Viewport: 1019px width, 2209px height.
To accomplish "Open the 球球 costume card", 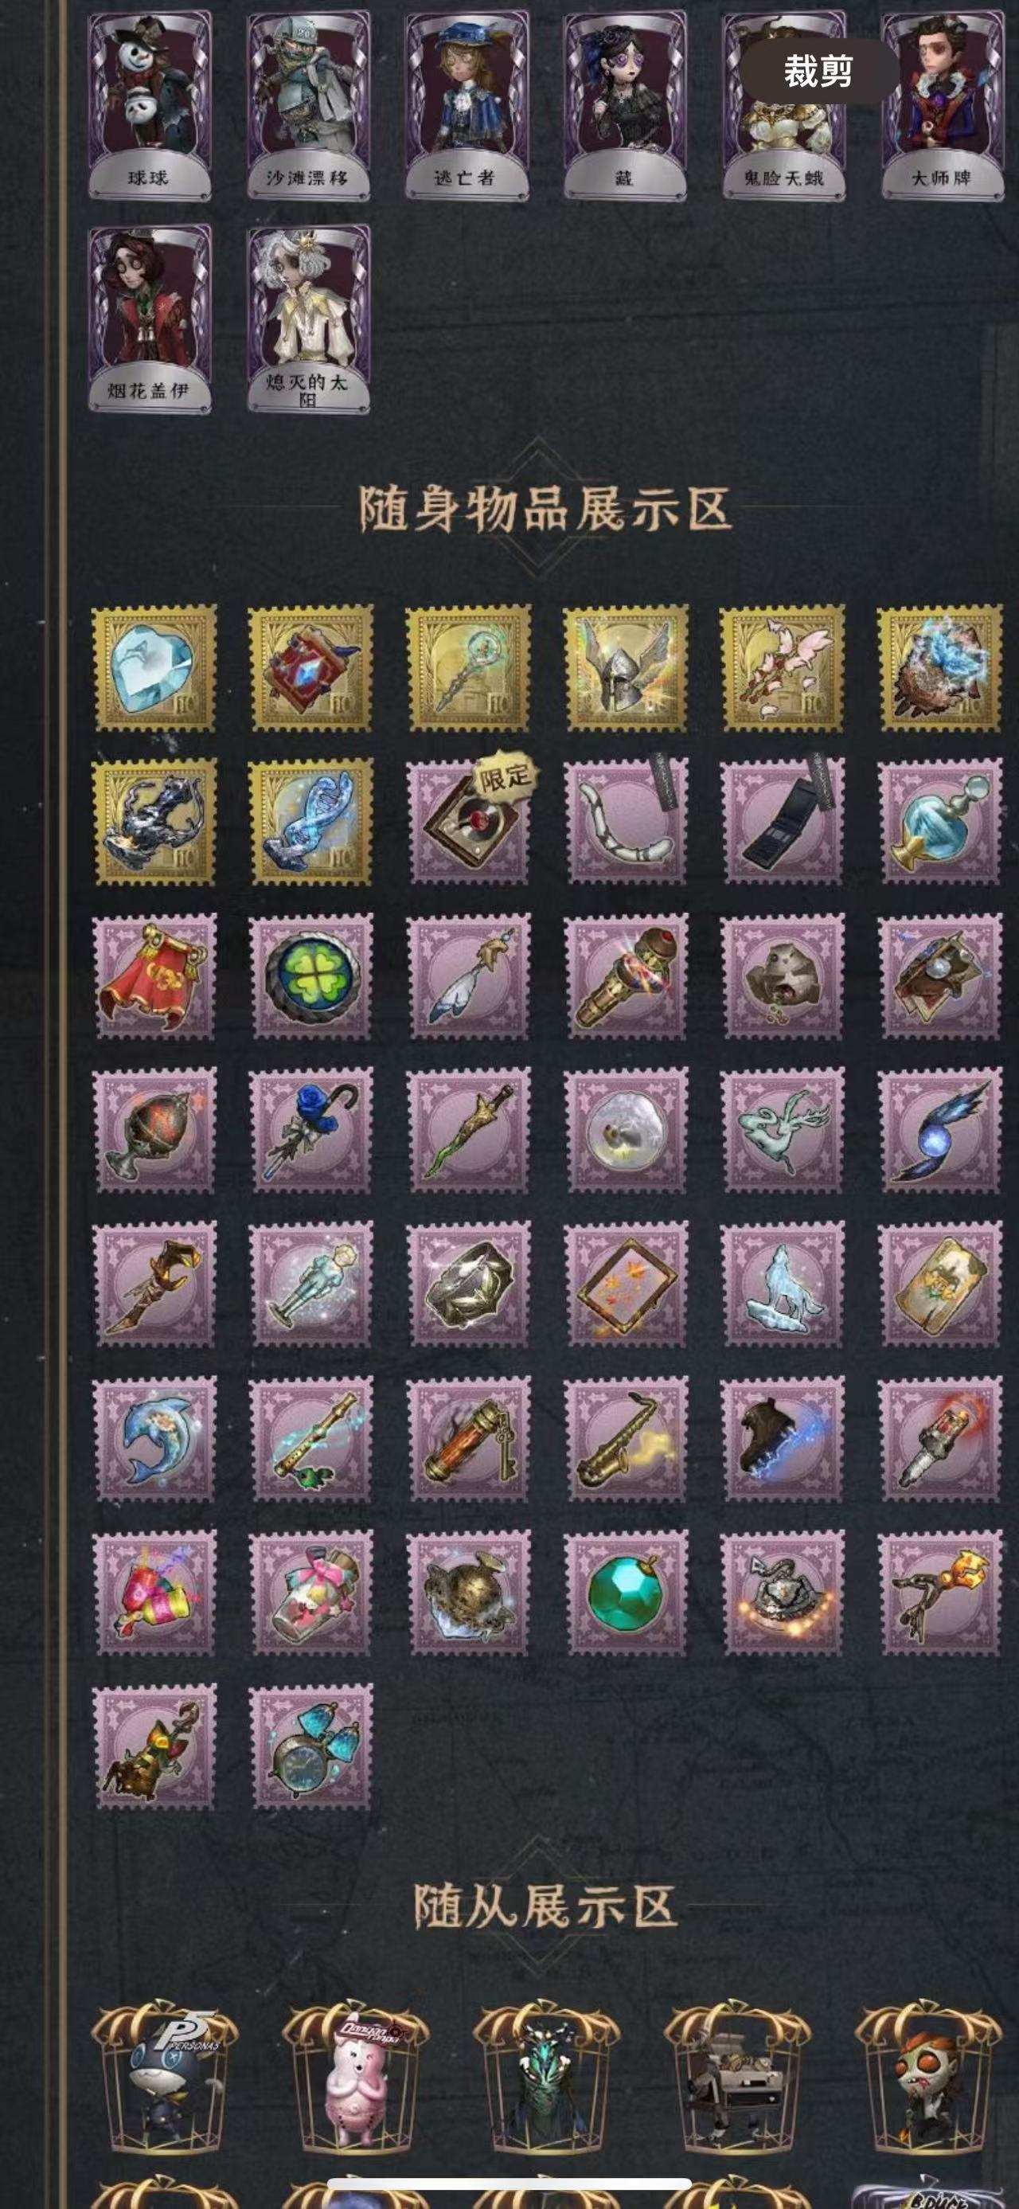I will pos(150,105).
